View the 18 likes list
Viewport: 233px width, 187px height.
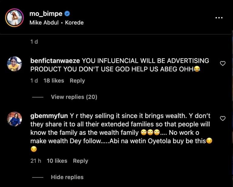[x=54, y=80]
